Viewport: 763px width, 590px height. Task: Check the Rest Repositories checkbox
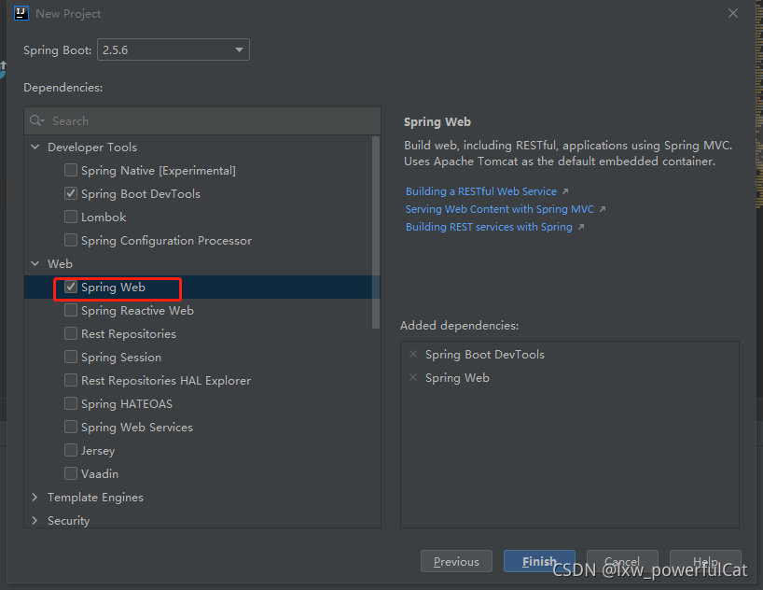[x=71, y=333]
